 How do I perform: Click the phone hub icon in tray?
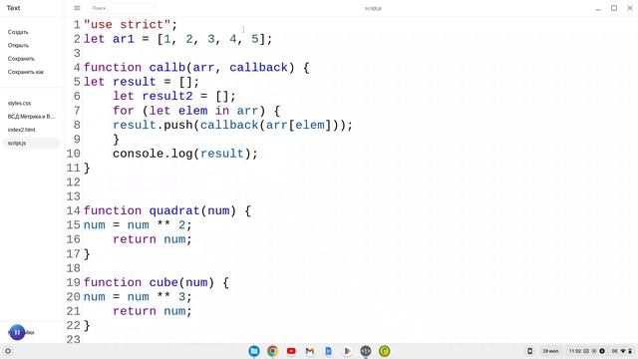tap(529, 351)
